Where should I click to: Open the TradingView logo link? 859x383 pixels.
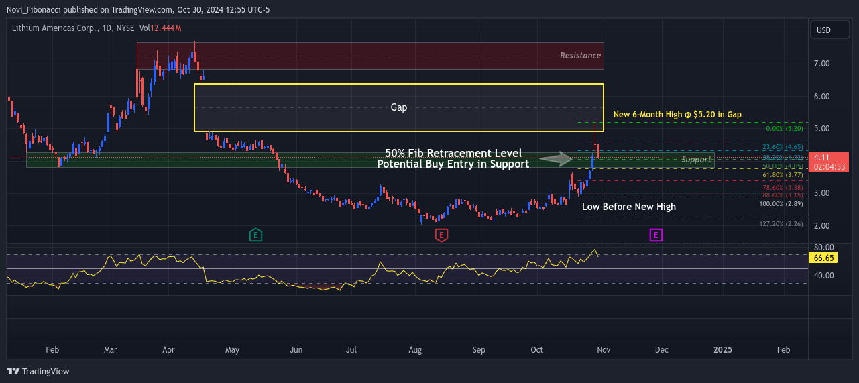pyautogui.click(x=38, y=371)
